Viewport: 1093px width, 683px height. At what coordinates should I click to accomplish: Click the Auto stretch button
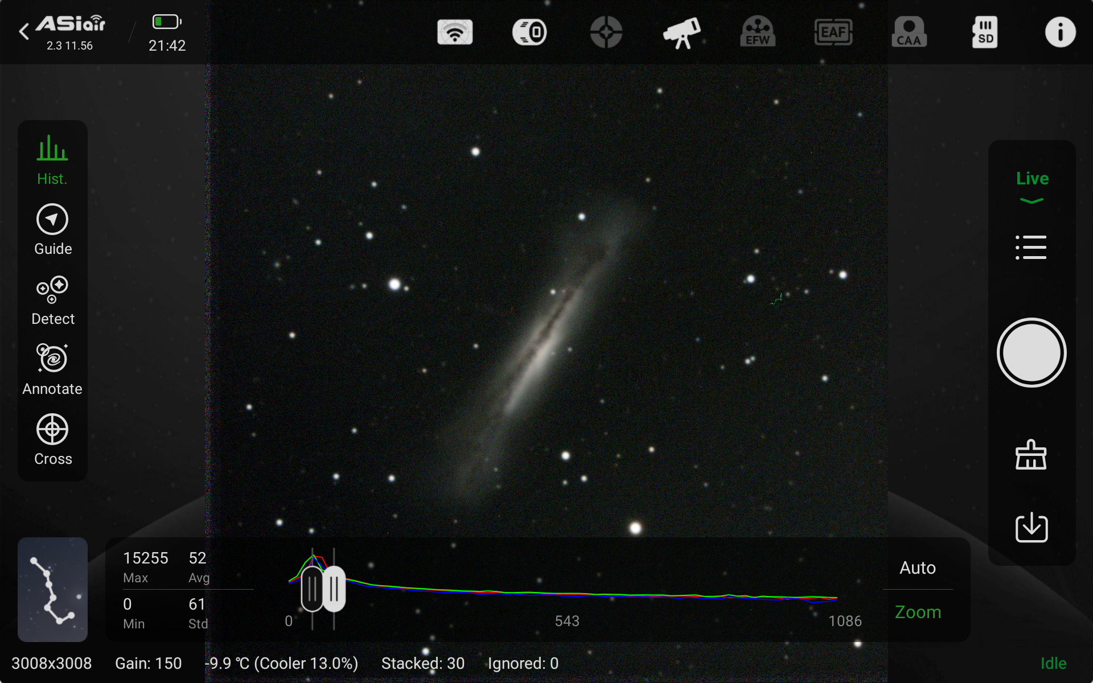point(918,567)
